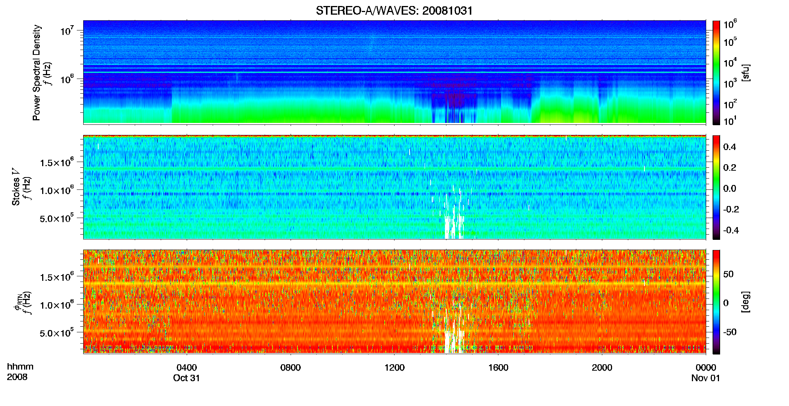Click the 10^1 value on sfu colorbar
This screenshot has height=406, width=789.
pos(730,121)
